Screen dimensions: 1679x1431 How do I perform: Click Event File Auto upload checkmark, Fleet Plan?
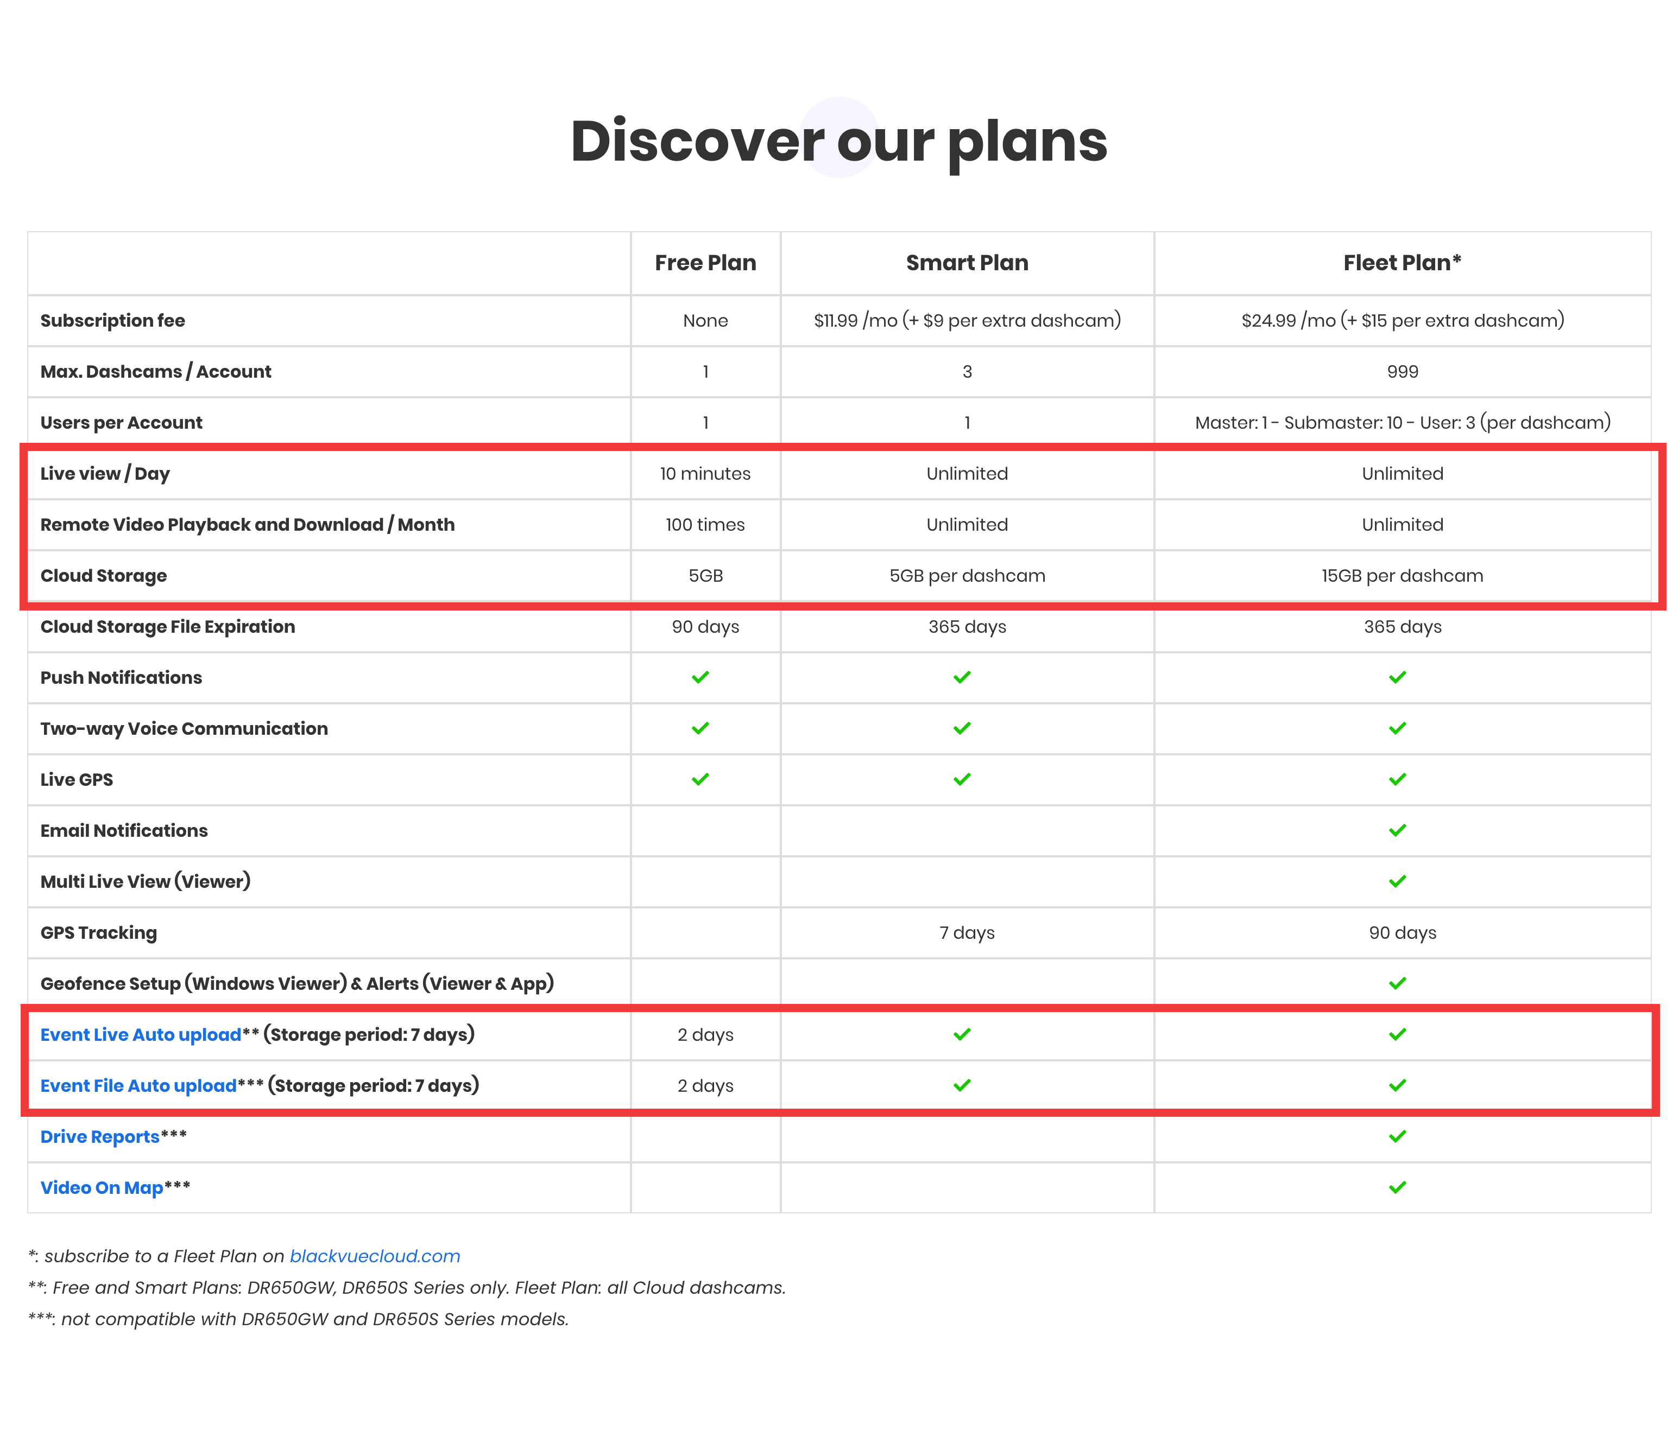tap(1398, 1085)
